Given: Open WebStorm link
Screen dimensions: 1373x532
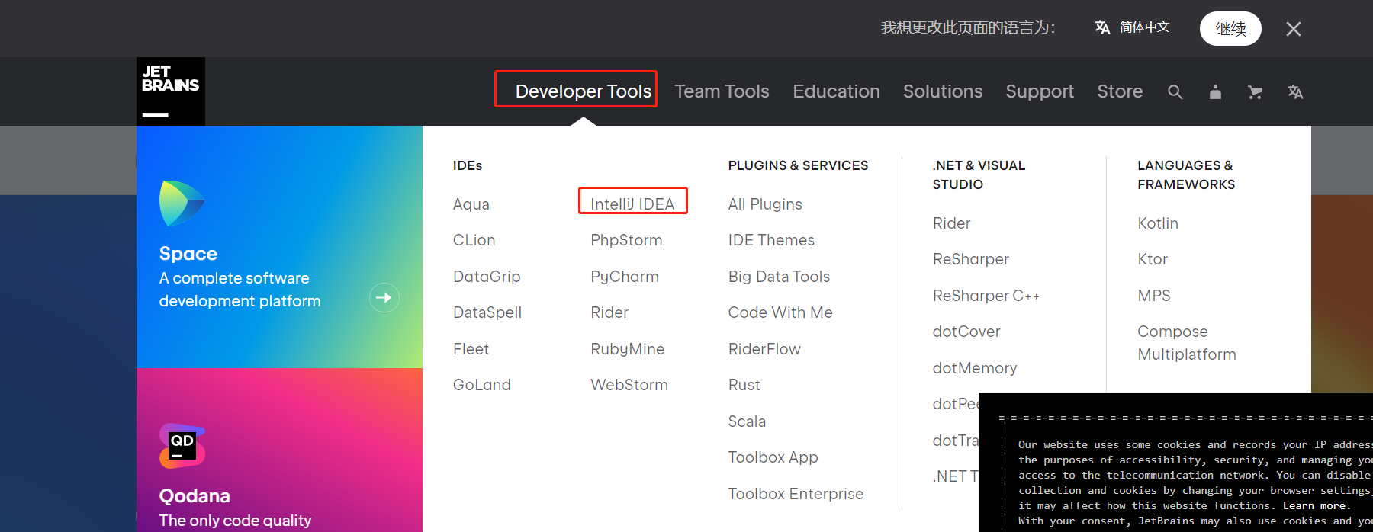Looking at the screenshot, I should click(x=629, y=385).
